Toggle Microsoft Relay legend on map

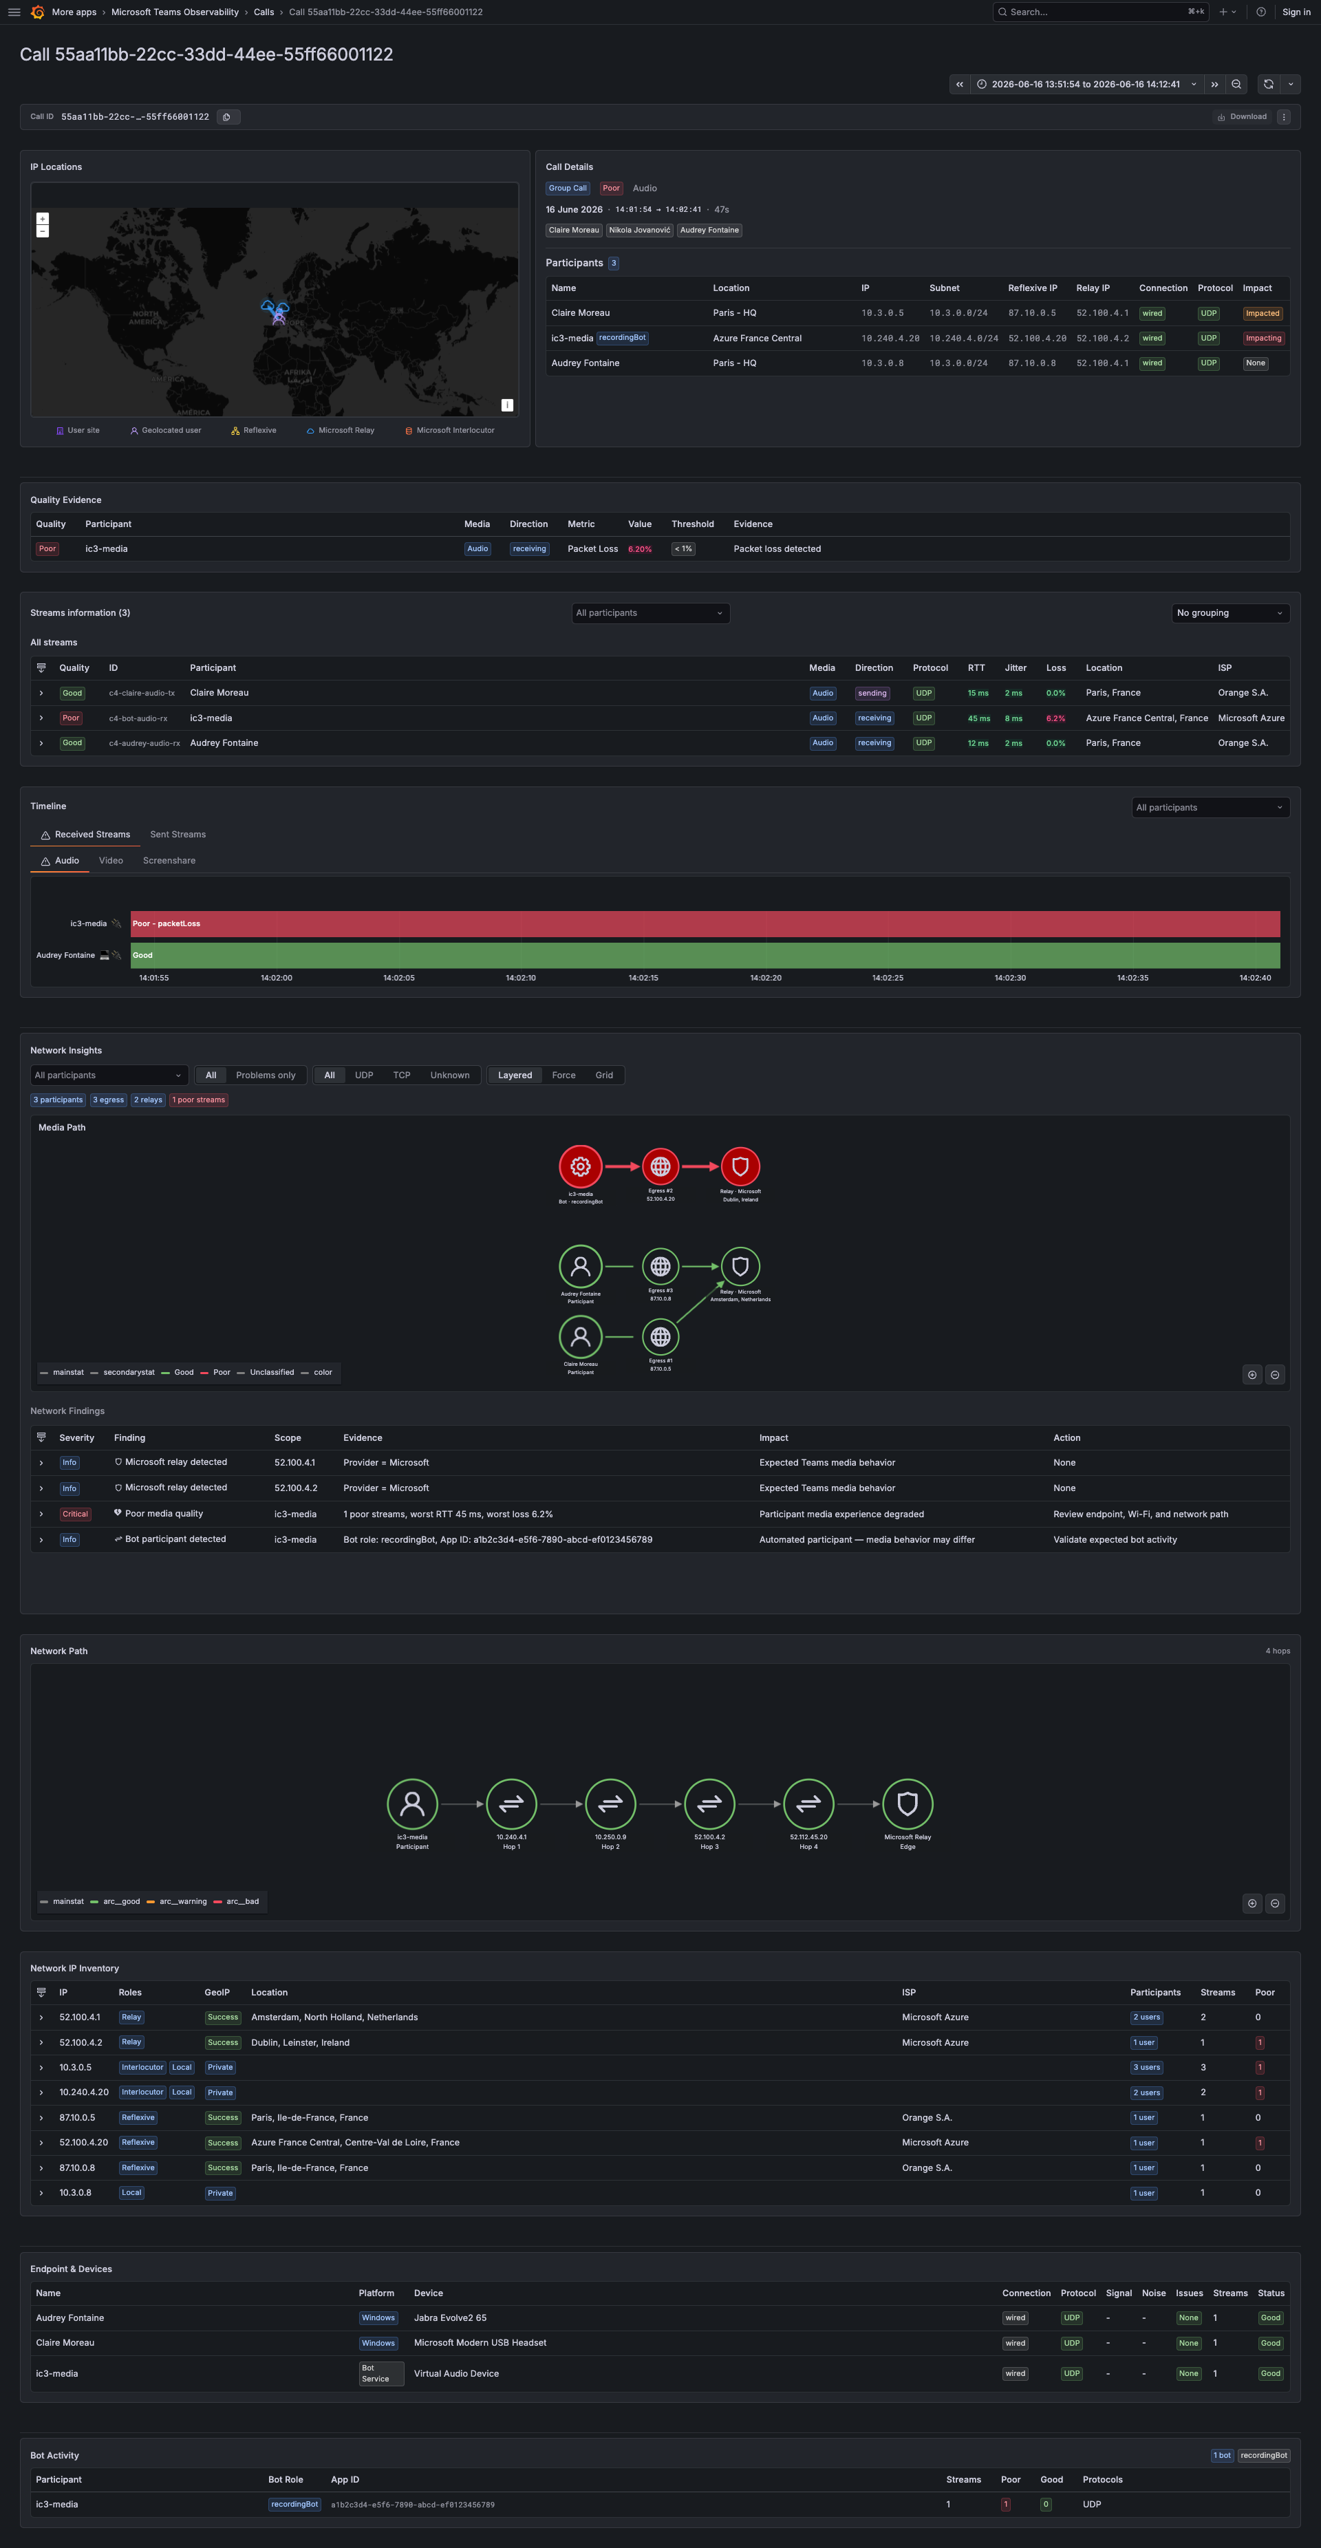[340, 430]
